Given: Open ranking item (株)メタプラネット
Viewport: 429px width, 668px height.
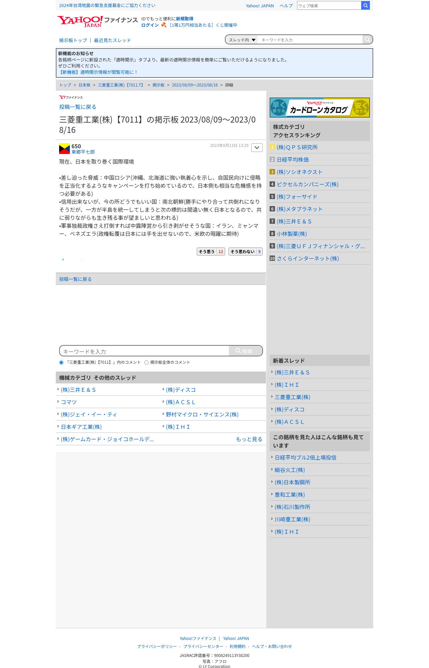Looking at the screenshot, I should pyautogui.click(x=299, y=209).
